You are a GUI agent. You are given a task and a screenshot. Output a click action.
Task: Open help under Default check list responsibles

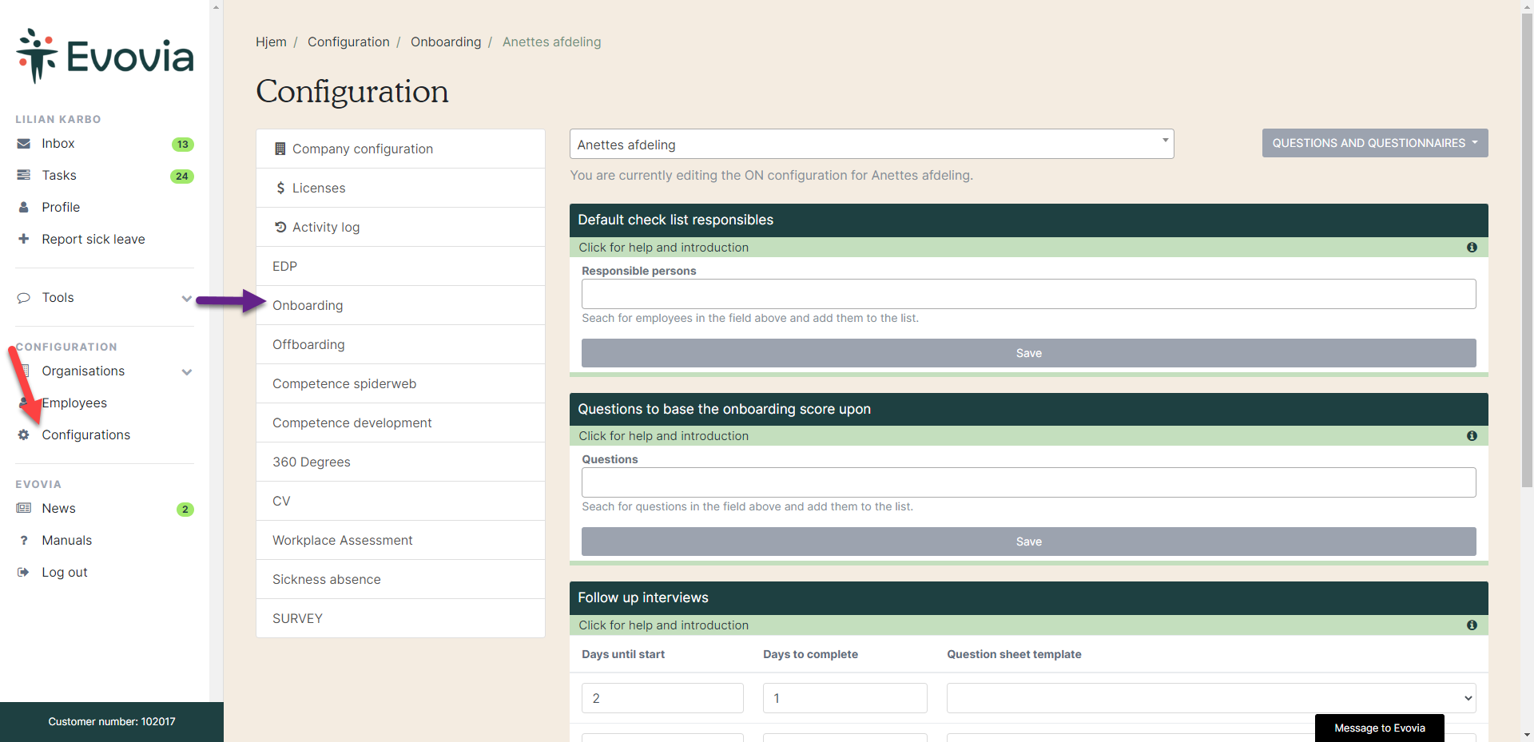coord(1028,248)
